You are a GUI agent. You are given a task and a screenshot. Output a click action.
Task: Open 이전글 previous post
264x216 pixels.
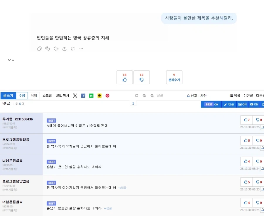(x=248, y=96)
